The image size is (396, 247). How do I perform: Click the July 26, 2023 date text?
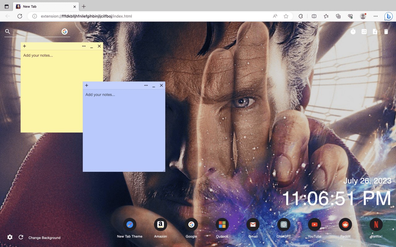coord(367,181)
